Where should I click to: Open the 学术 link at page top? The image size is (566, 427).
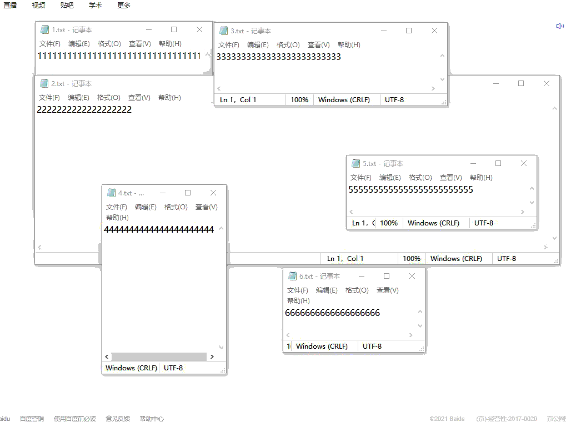[x=96, y=6]
